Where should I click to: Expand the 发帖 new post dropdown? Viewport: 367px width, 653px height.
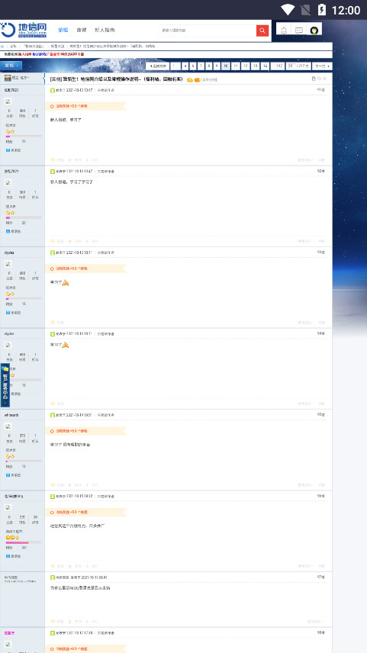(x=11, y=66)
